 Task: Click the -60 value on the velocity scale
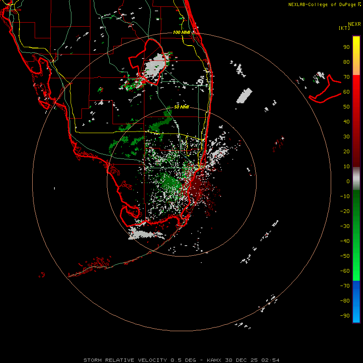[x=345, y=271]
